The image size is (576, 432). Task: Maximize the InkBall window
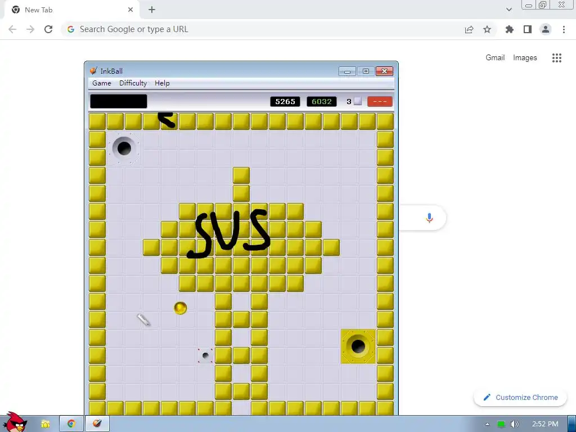[366, 71]
